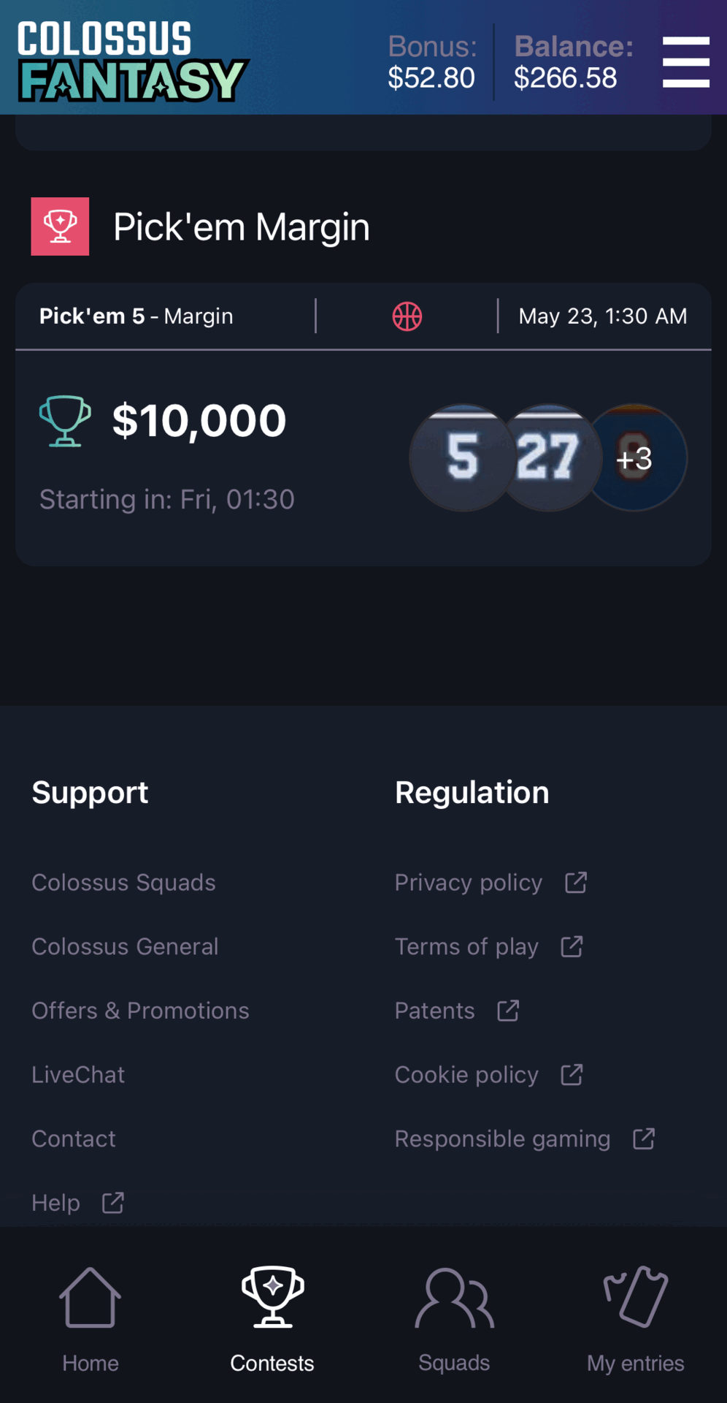Open the LiveChat support link
The height and width of the screenshot is (1403, 727).
coord(78,1075)
